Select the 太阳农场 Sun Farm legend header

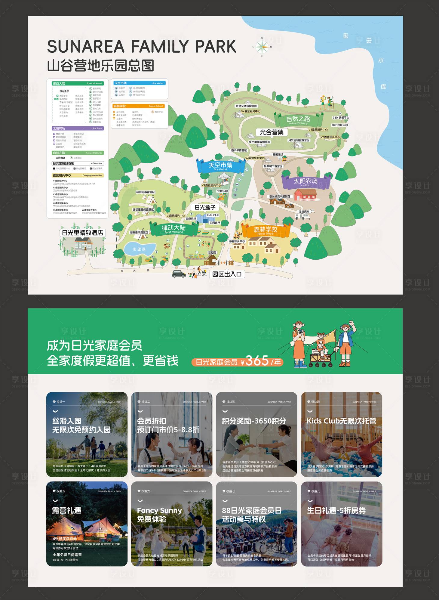78,128
